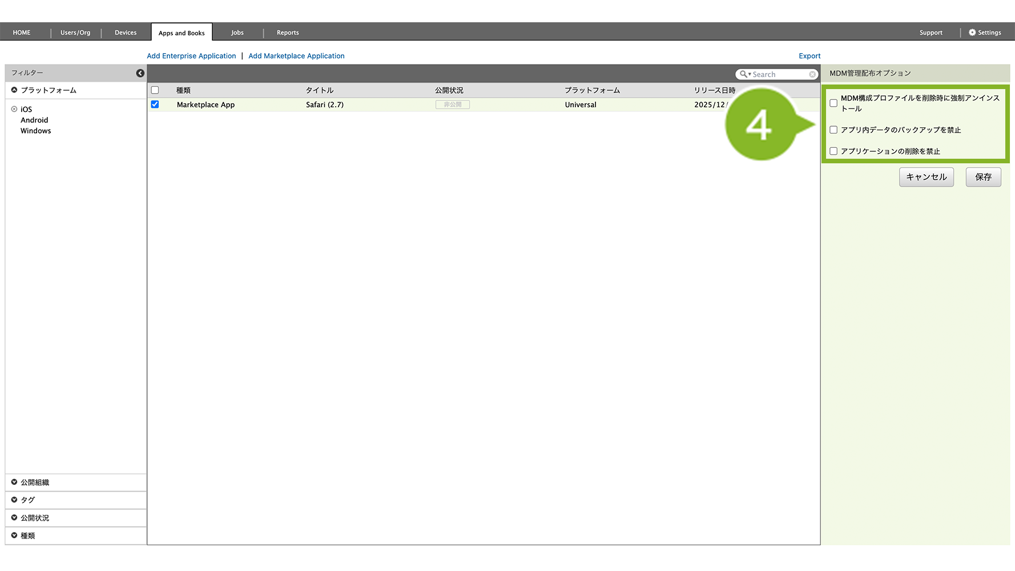1015x571 pixels.
Task: Clear search with the x icon
Action: [812, 74]
